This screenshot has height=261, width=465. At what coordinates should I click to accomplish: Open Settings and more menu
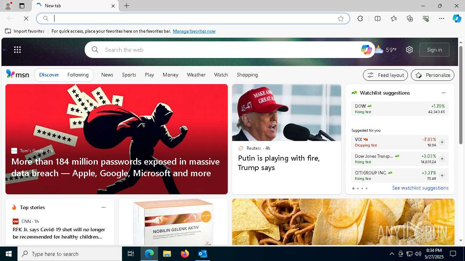coord(442,18)
